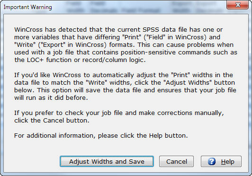
Task: Click the phrase 'record/column logic'
Action: click(114, 60)
